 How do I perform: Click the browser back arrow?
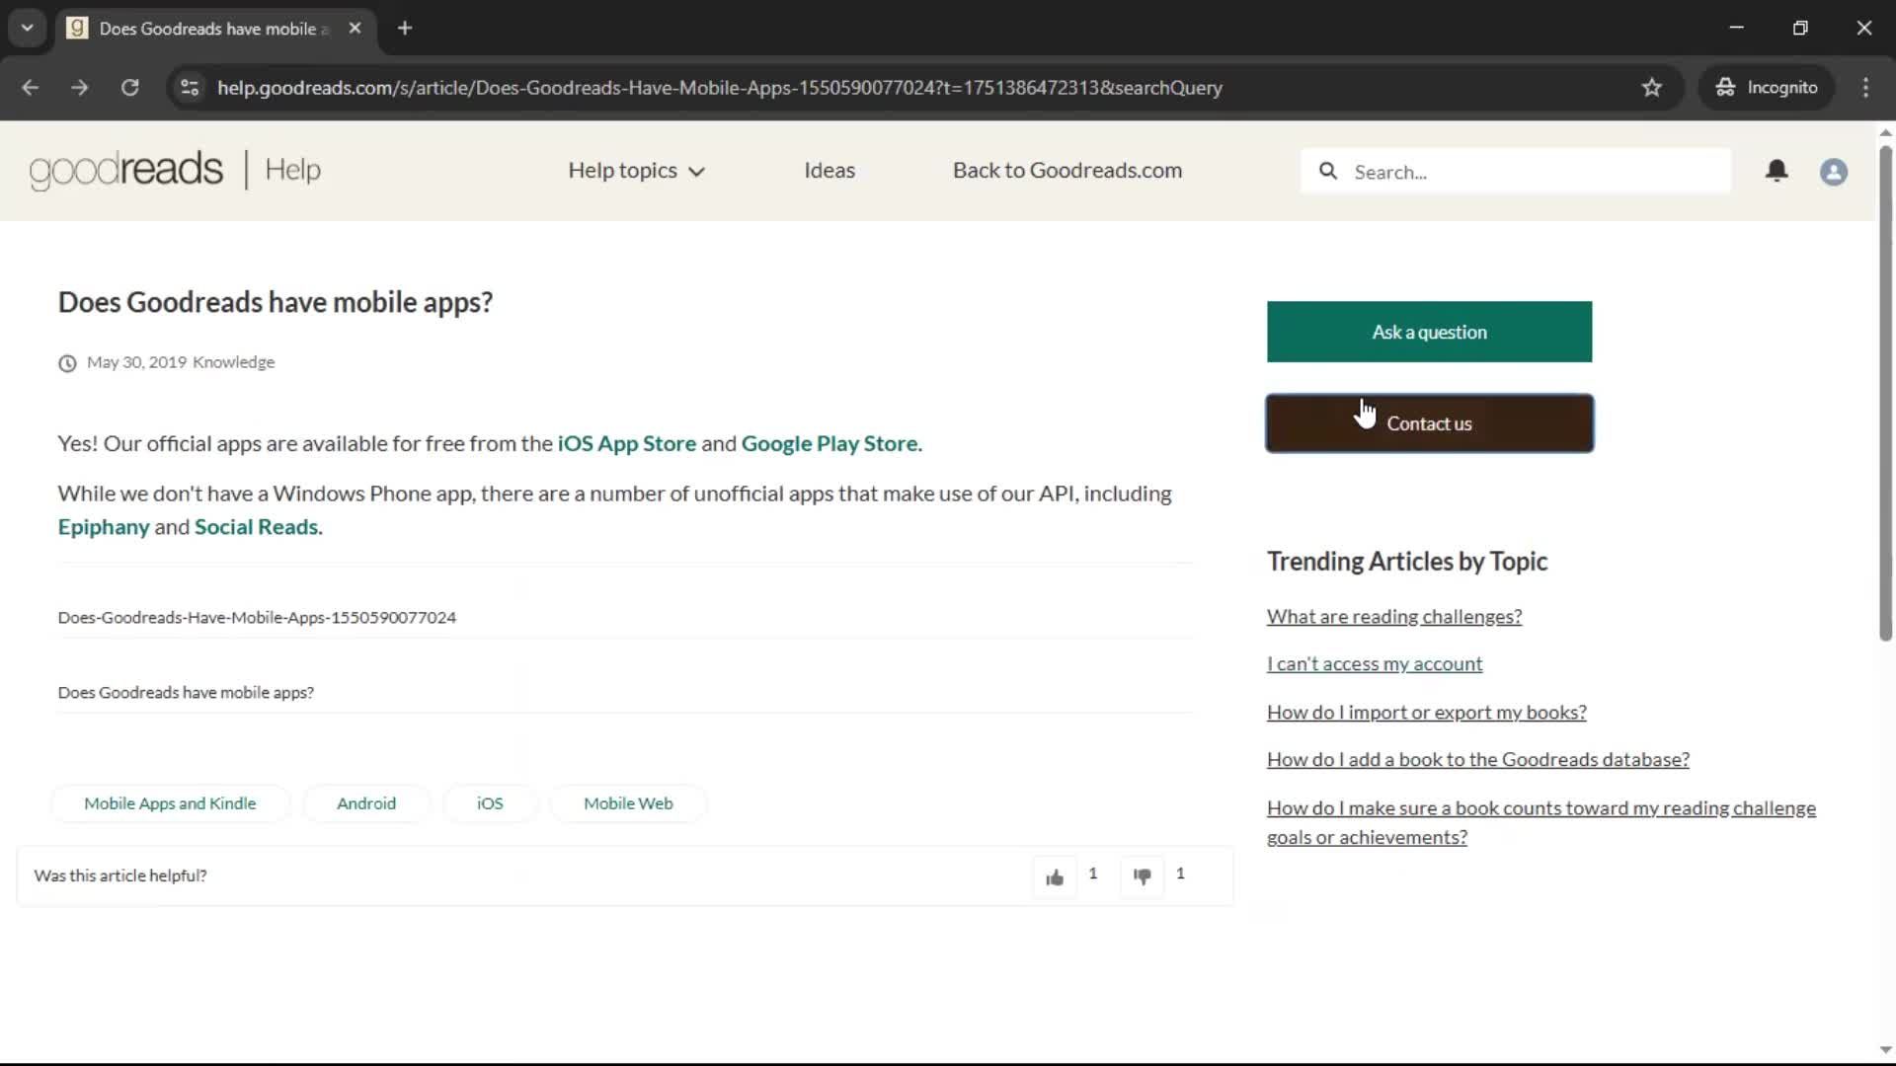pos(30,87)
